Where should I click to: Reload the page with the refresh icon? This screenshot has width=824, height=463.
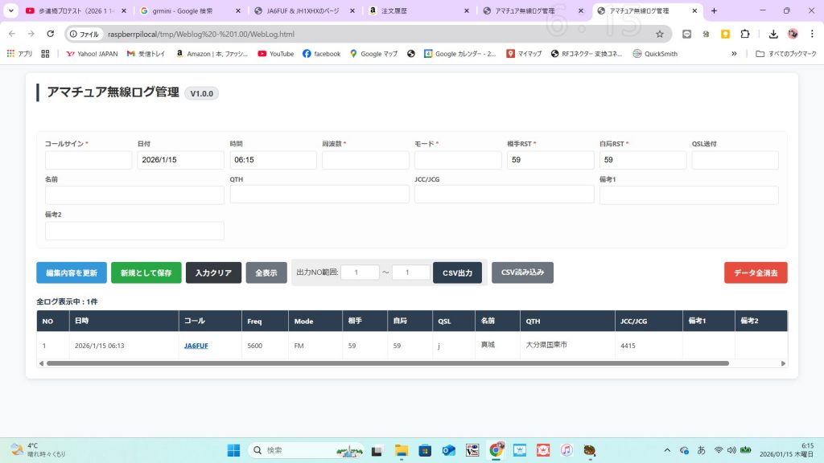click(x=51, y=34)
